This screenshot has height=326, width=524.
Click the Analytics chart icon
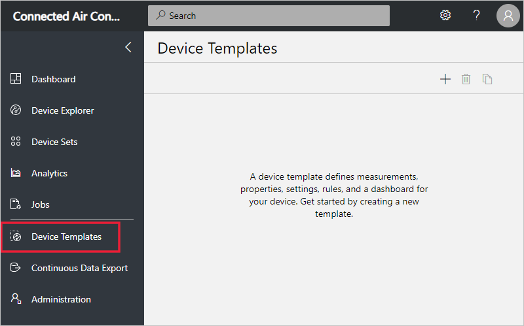coord(16,172)
